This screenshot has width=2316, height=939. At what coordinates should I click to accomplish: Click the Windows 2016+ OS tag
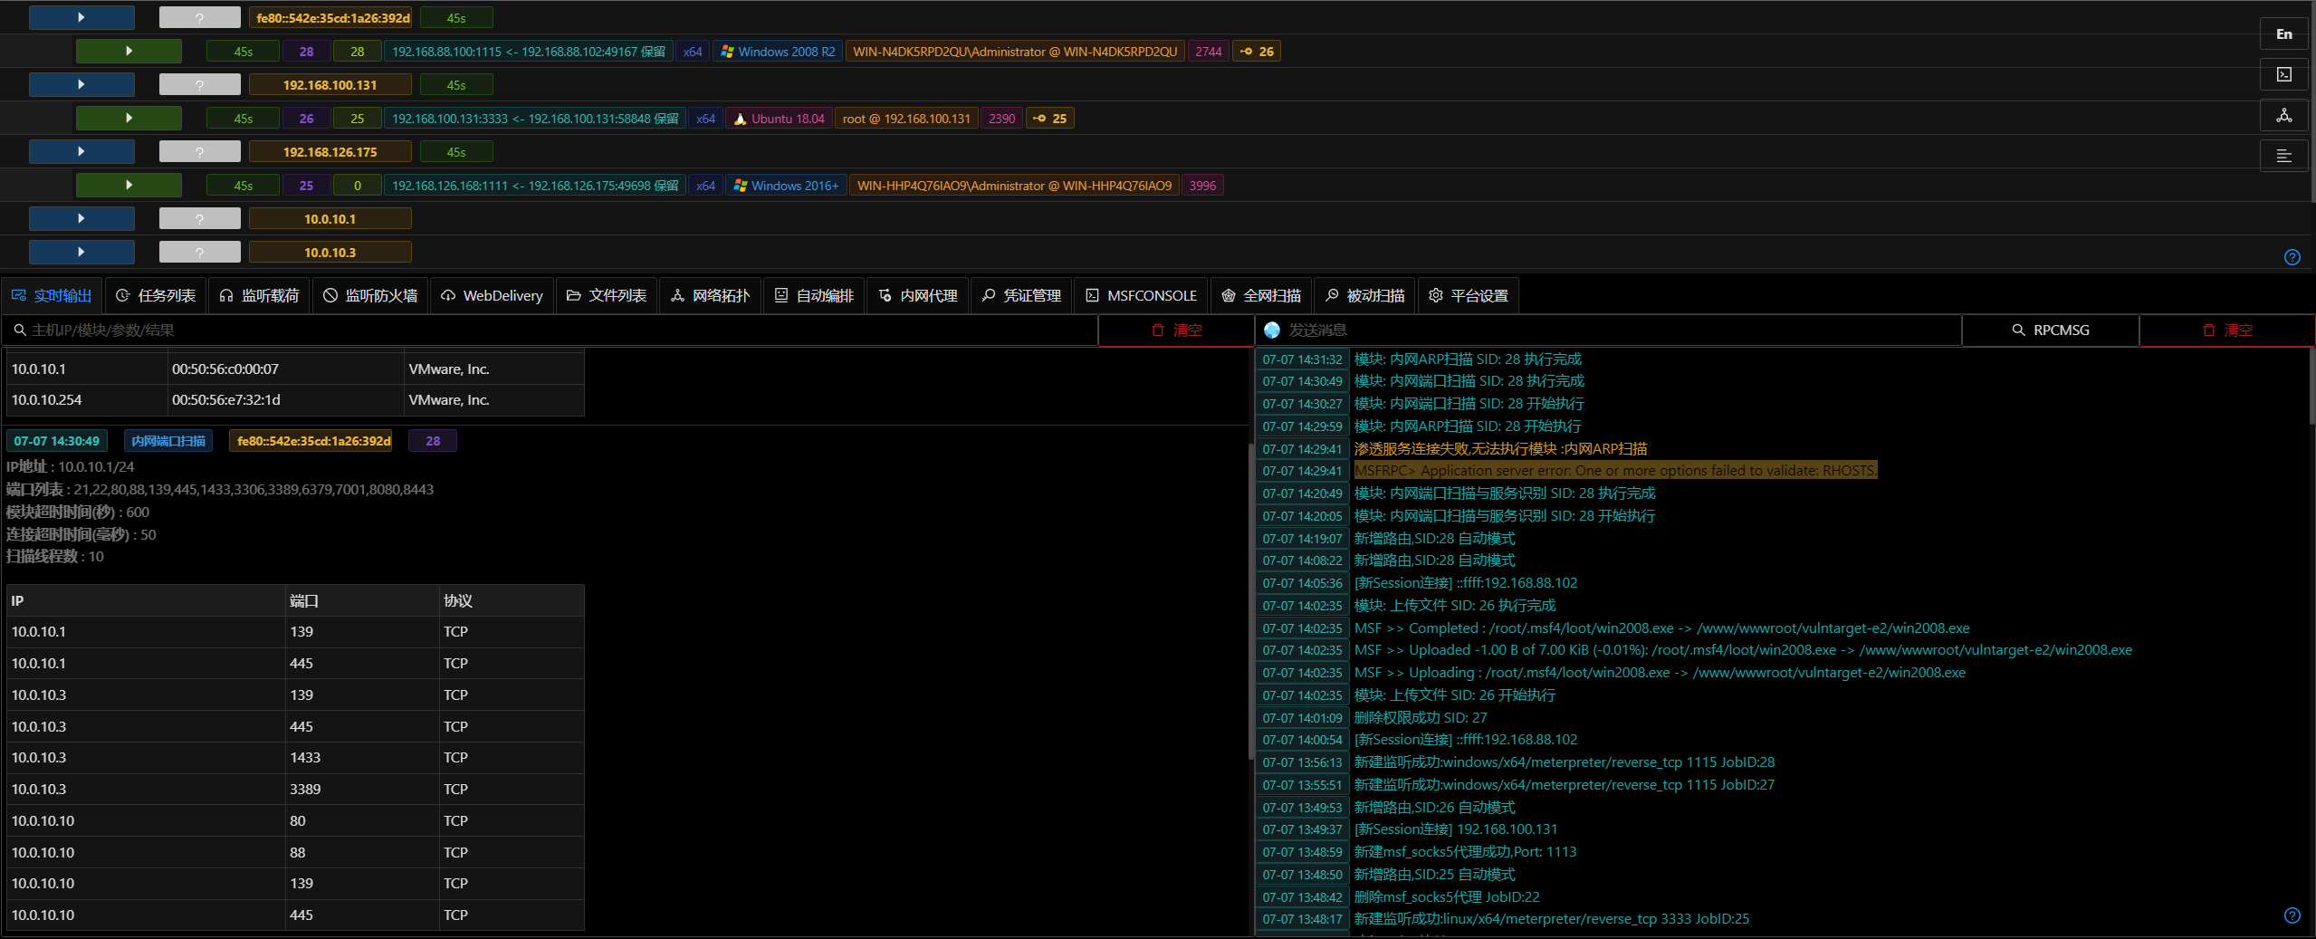(786, 186)
